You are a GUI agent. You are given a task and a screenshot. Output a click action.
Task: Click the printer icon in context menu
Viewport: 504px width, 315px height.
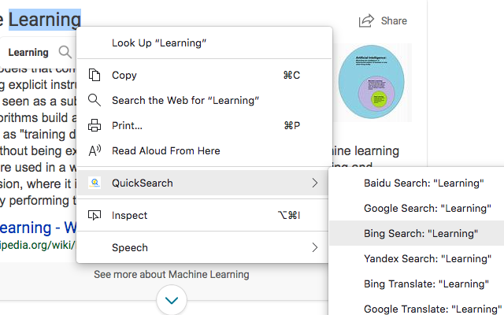94,125
